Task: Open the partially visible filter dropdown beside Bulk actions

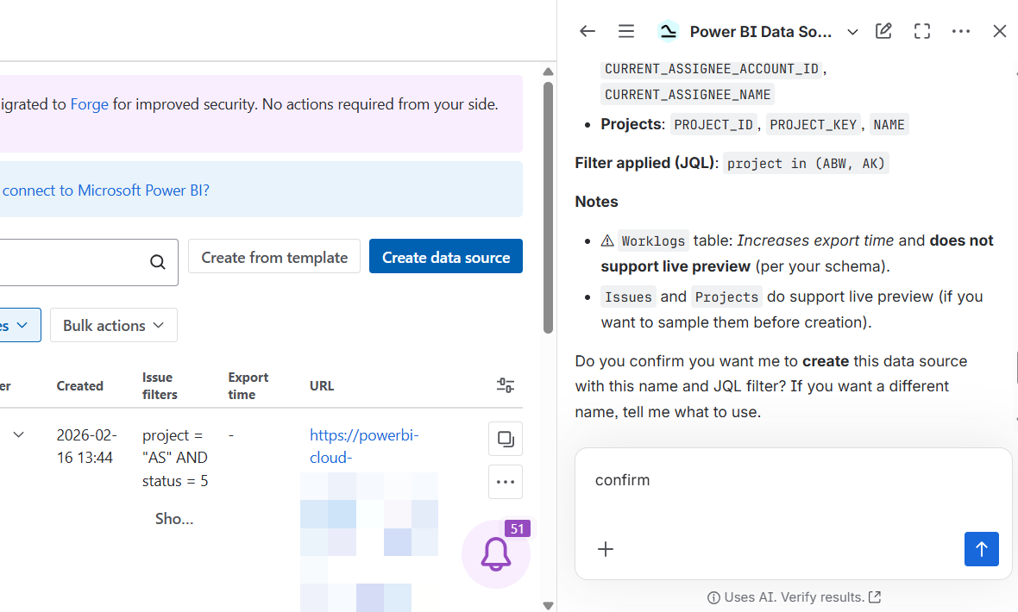Action: coord(20,325)
